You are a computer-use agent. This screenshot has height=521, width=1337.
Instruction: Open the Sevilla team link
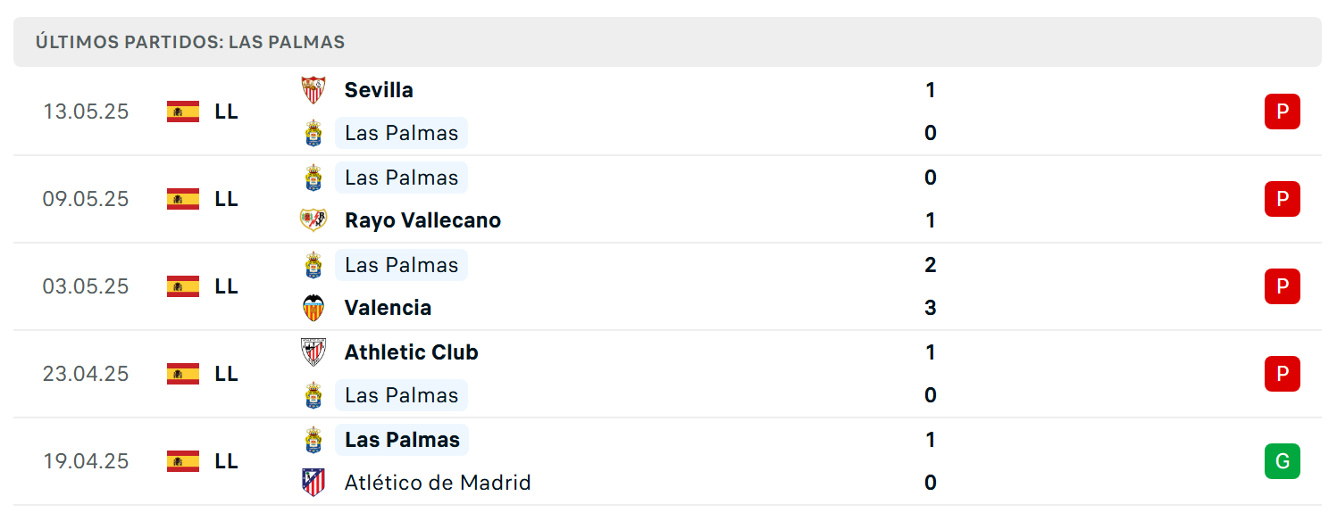click(x=379, y=90)
